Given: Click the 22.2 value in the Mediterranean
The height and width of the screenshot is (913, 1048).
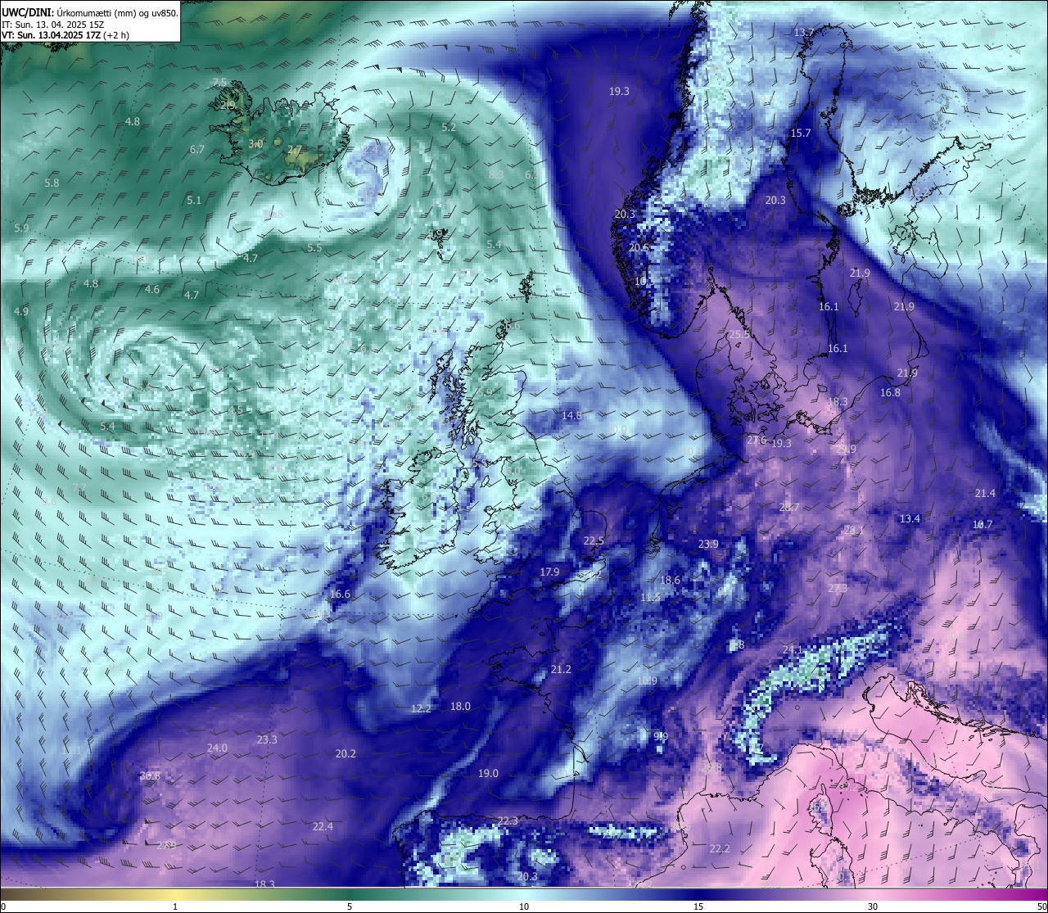Looking at the screenshot, I should click(x=720, y=849).
